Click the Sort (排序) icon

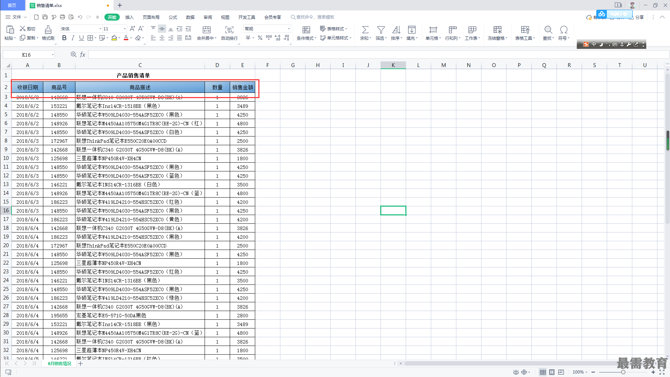point(396,30)
